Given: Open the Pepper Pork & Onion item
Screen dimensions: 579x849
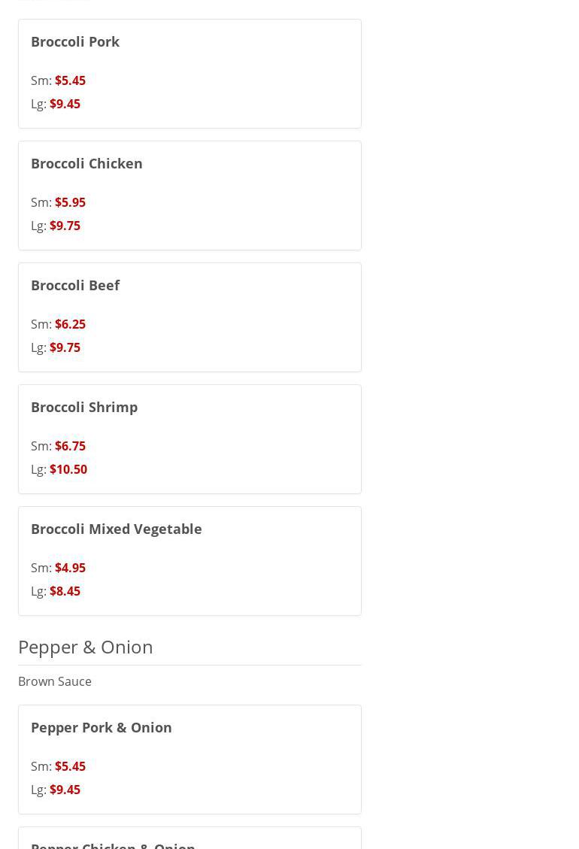Looking at the screenshot, I should (101, 727).
